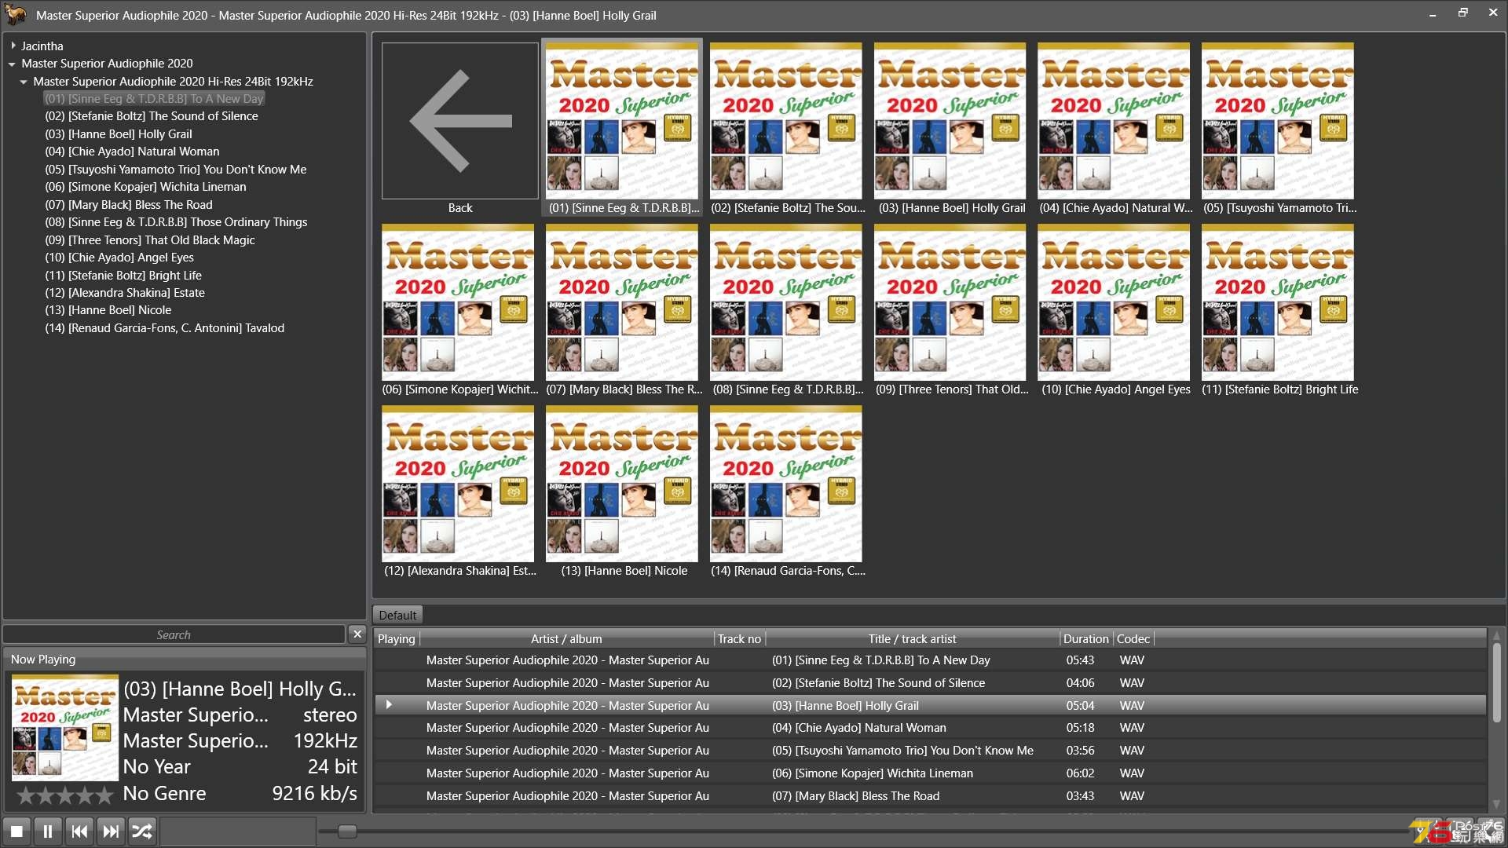1508x848 pixels.
Task: Select tree item (13) Hanne Boel Nicole
Action: (108, 310)
